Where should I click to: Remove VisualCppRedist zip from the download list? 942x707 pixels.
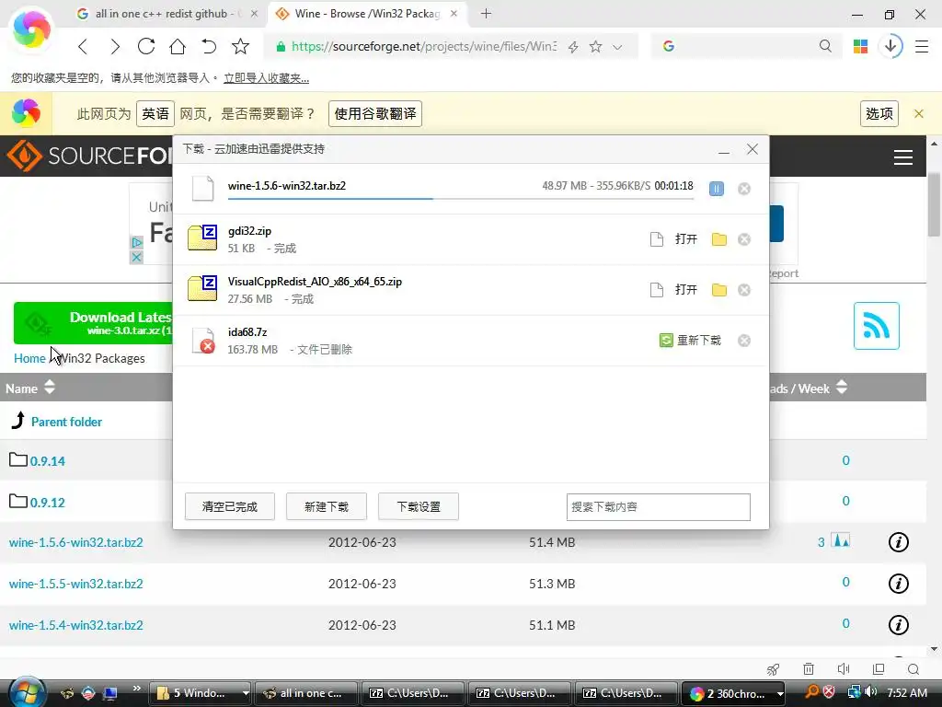743,290
